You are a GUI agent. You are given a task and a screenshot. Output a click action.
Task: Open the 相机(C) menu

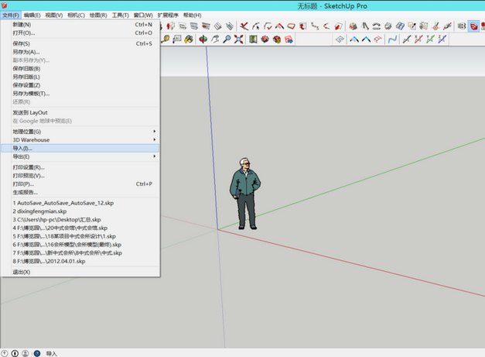coord(76,15)
